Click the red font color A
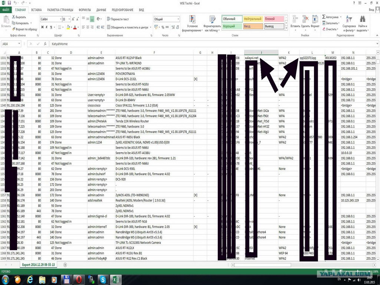The height and width of the screenshot is (285, 380). pos(75,27)
